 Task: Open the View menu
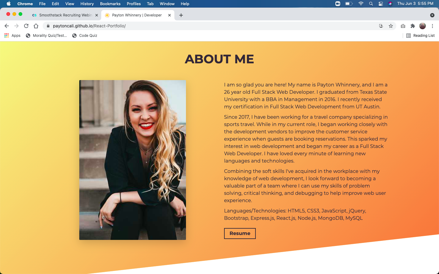click(x=70, y=4)
